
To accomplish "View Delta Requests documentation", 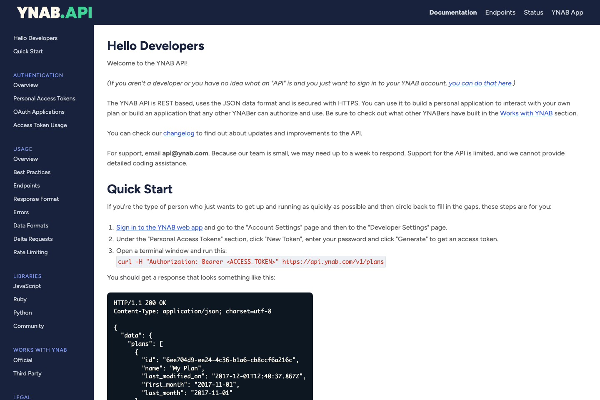I will click(33, 239).
